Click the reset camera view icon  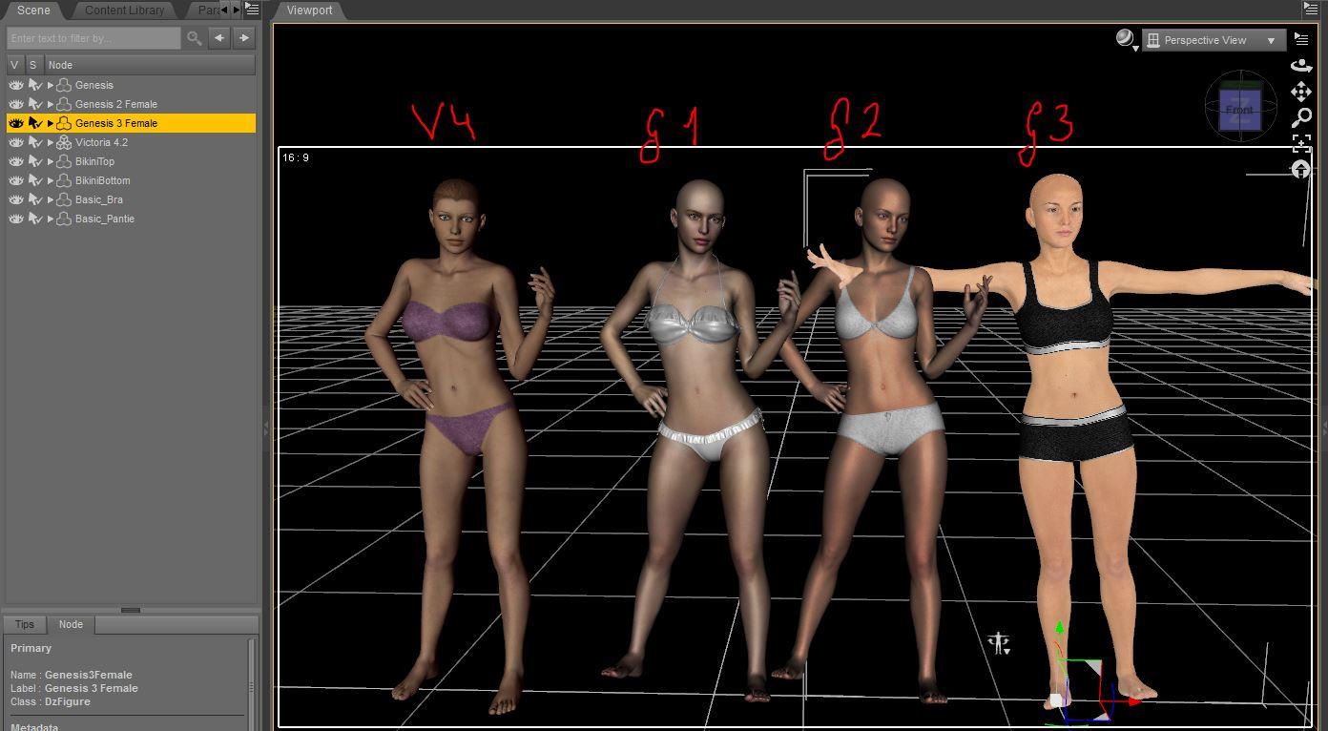[x=1301, y=169]
